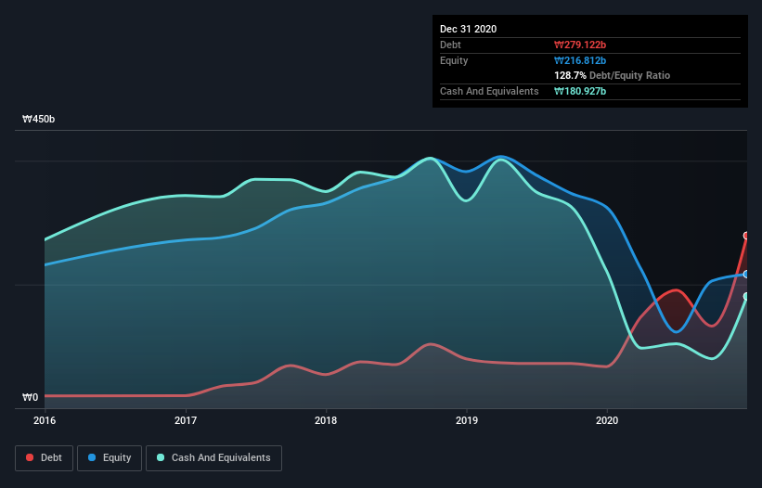Click the 2017 x-axis label
Screen dimensions: 762x488
click(185, 420)
